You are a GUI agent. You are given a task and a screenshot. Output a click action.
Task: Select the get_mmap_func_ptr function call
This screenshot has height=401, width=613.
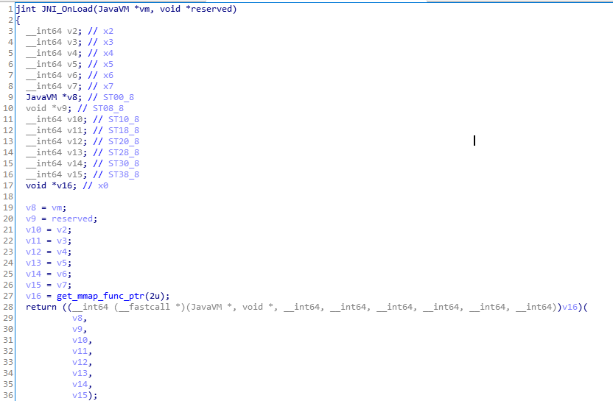100,296
